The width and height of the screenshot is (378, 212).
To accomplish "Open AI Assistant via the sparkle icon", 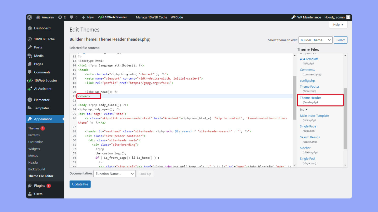I will click(31, 89).
